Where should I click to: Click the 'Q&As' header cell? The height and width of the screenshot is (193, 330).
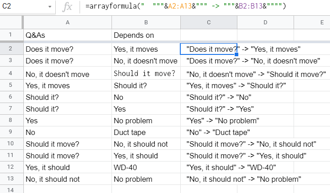67,35
